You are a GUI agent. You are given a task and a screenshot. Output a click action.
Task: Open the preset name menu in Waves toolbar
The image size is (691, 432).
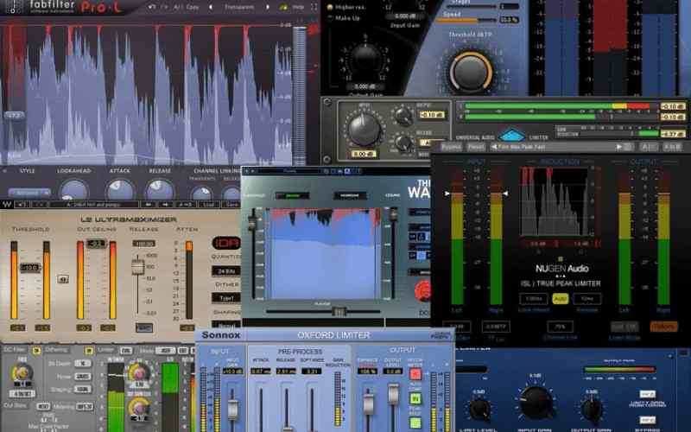(94, 205)
